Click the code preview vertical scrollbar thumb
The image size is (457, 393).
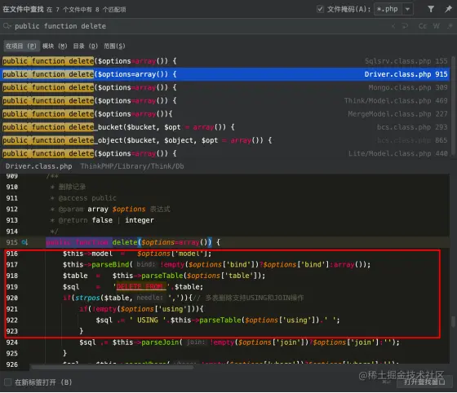[453, 322]
